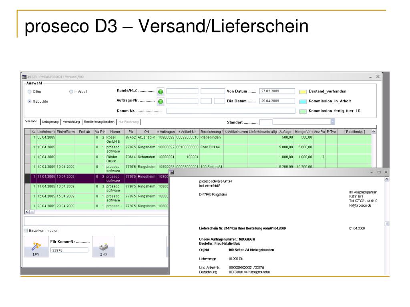Click the Komm-Nr. input field
Viewport: 410px width, 307px height.
tap(231, 111)
